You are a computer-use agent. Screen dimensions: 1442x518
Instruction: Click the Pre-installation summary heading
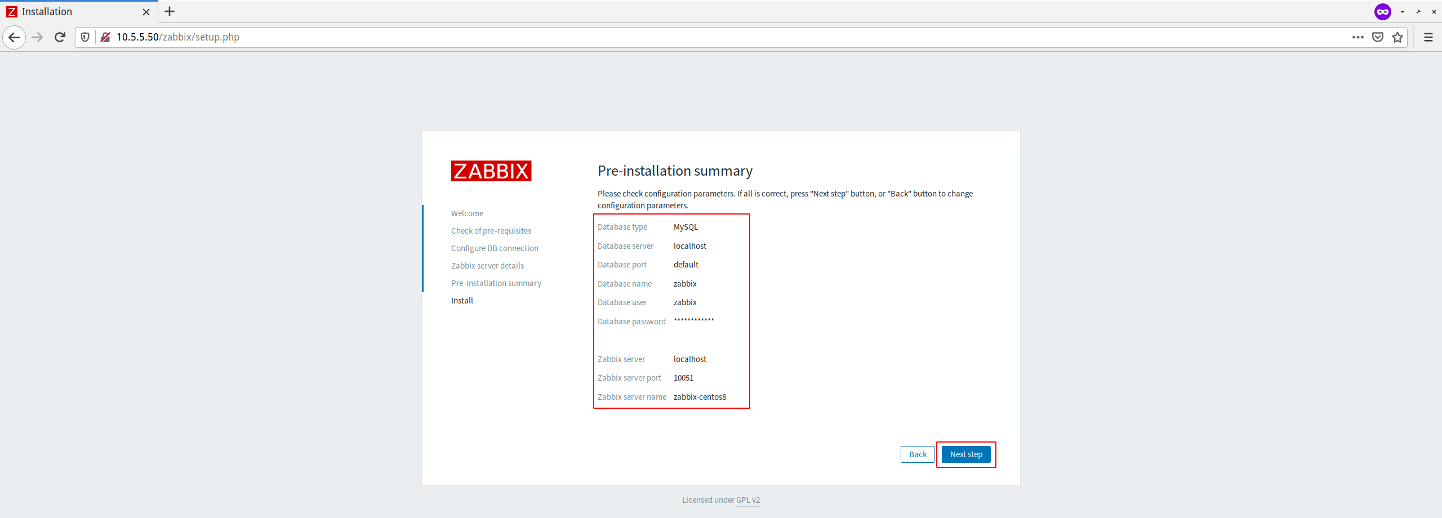[675, 171]
